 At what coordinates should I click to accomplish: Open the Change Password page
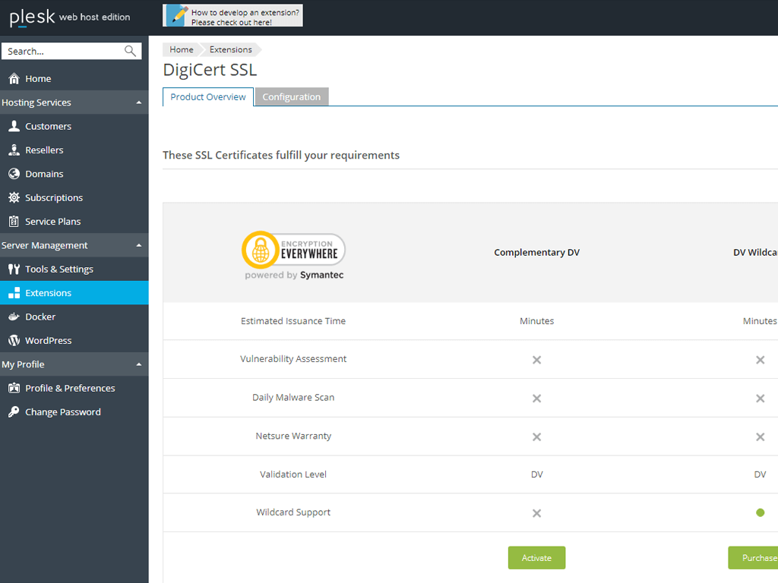click(x=62, y=412)
